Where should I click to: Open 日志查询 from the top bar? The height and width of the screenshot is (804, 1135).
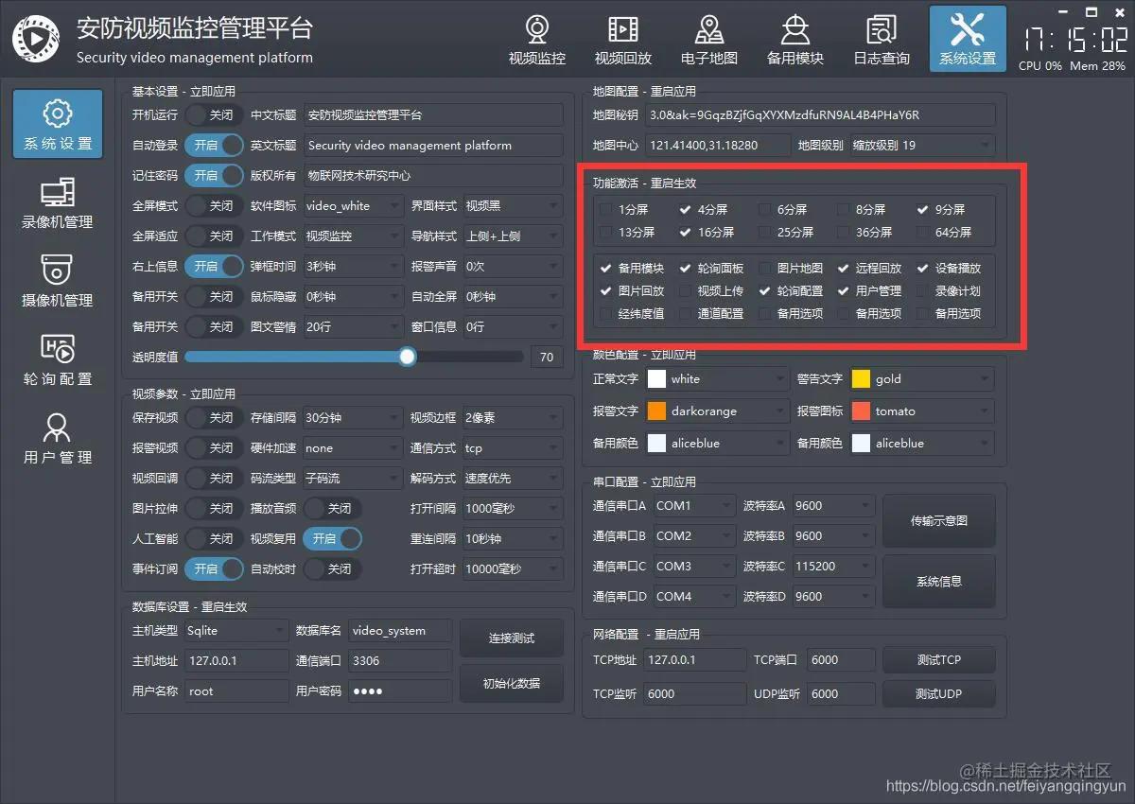(881, 39)
